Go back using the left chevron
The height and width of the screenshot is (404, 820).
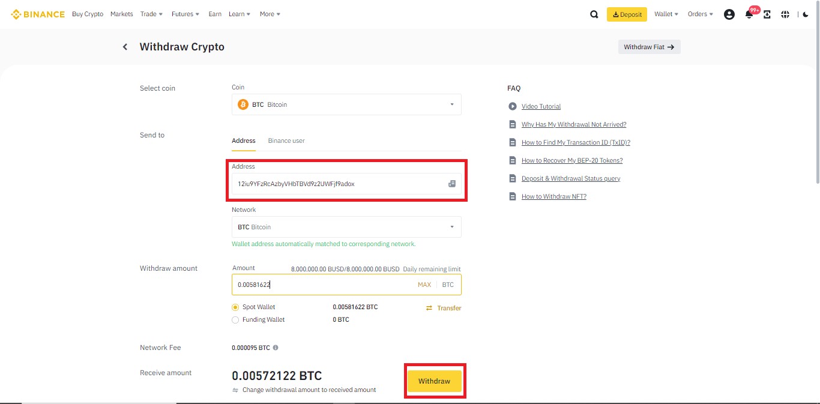click(x=125, y=47)
